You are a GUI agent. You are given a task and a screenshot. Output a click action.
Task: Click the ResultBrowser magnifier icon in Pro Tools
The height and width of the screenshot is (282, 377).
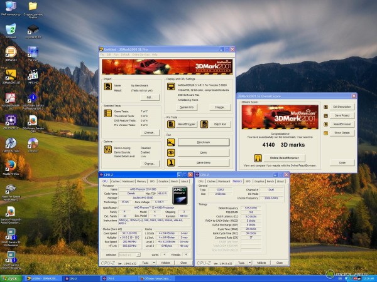click(x=171, y=124)
